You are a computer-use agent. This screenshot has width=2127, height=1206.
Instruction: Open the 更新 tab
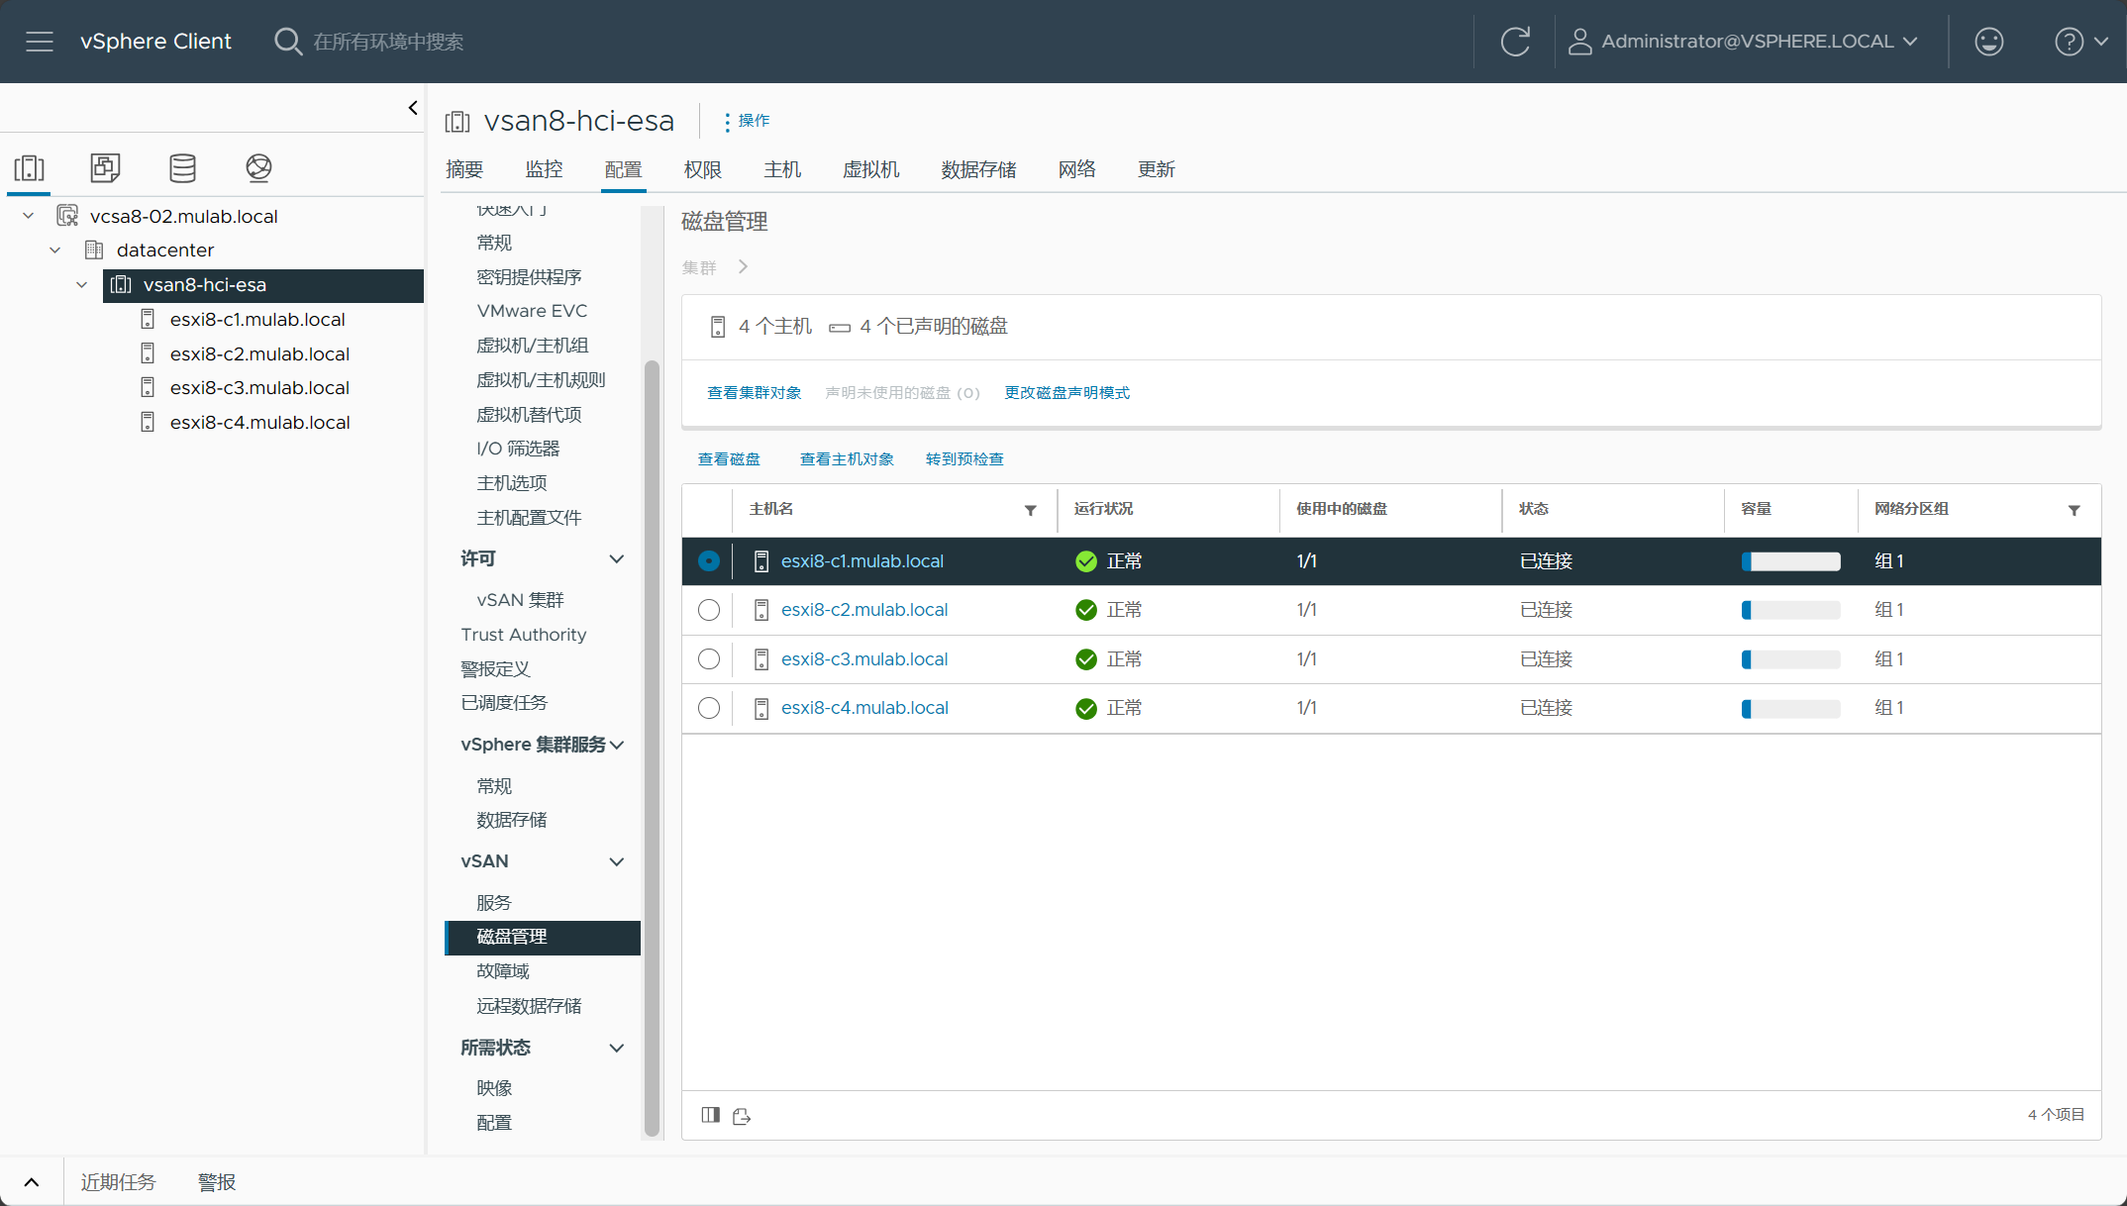click(x=1156, y=169)
